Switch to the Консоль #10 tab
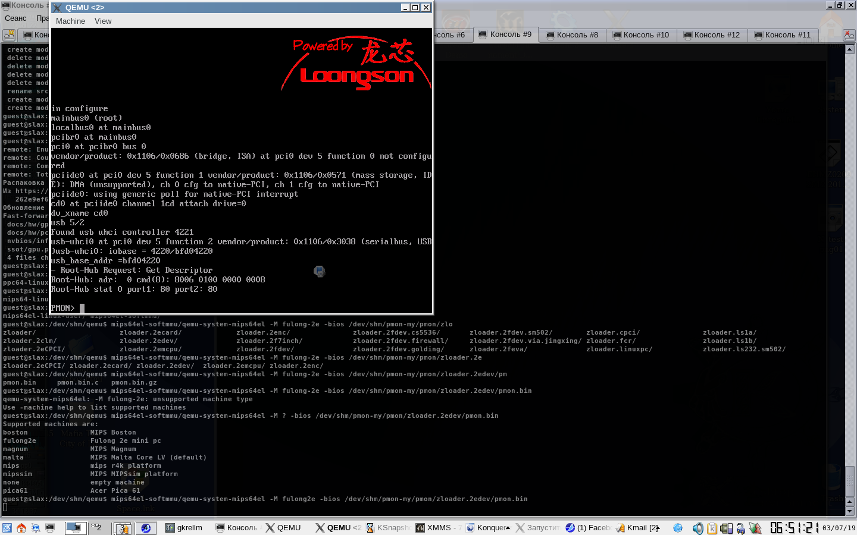This screenshot has width=857, height=535. coord(640,35)
